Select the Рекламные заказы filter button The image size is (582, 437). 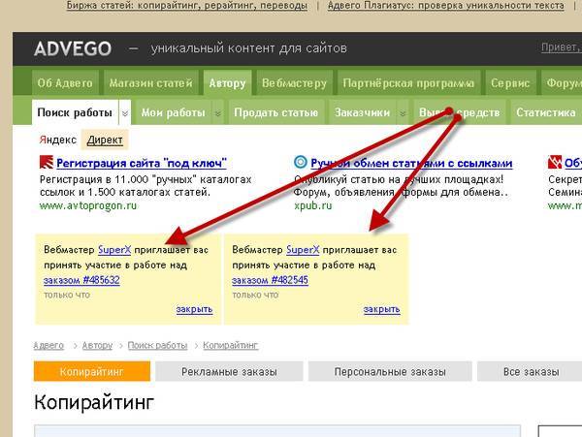pos(229,371)
